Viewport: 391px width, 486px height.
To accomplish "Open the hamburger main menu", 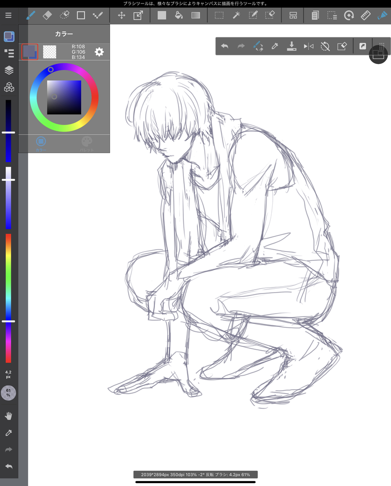I will click(x=8, y=15).
